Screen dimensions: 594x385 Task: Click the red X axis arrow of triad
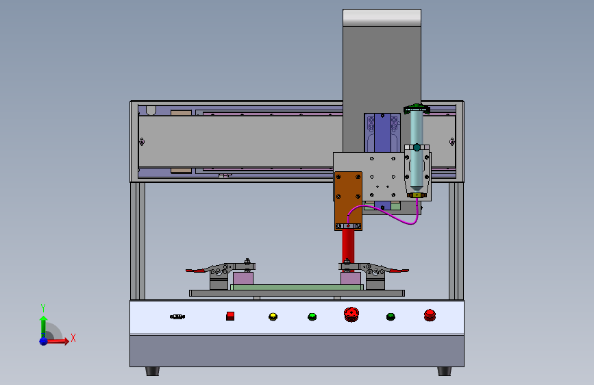[58, 341]
